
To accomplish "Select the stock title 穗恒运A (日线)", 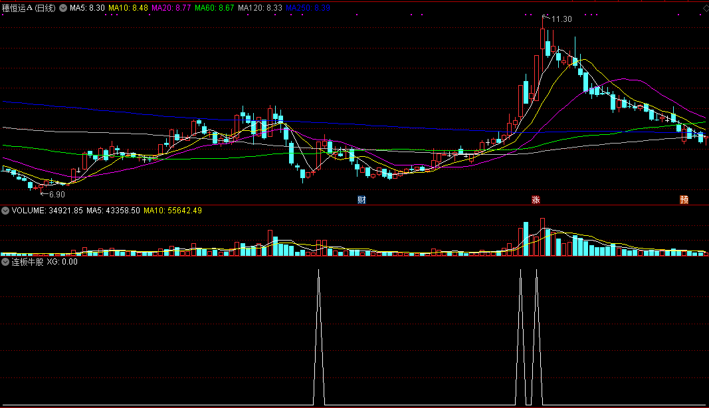I will click(29, 8).
